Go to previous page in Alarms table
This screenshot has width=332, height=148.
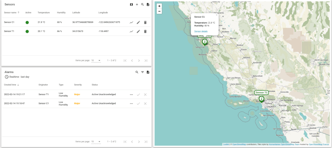[x=132, y=142]
